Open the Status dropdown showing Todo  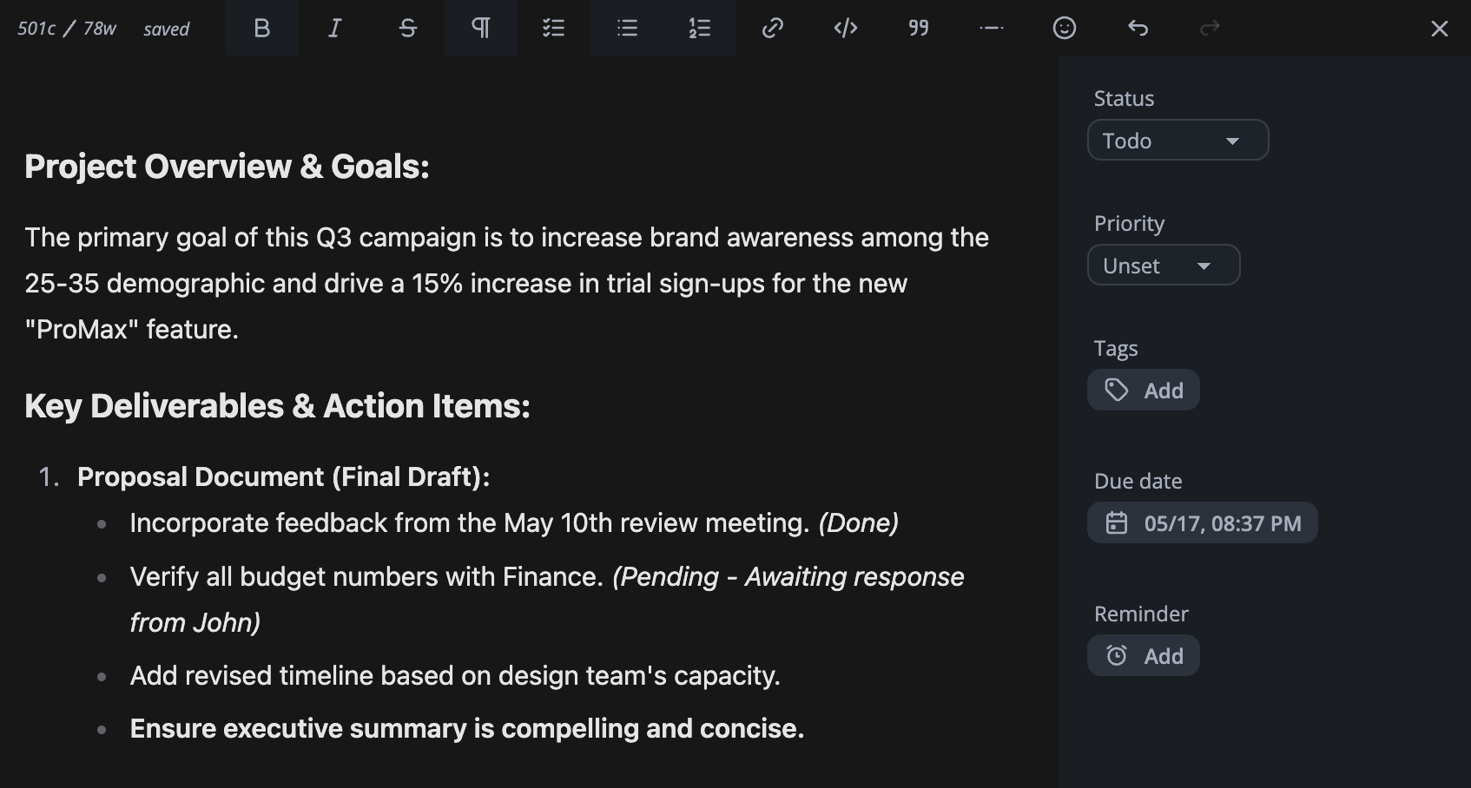1177,141
